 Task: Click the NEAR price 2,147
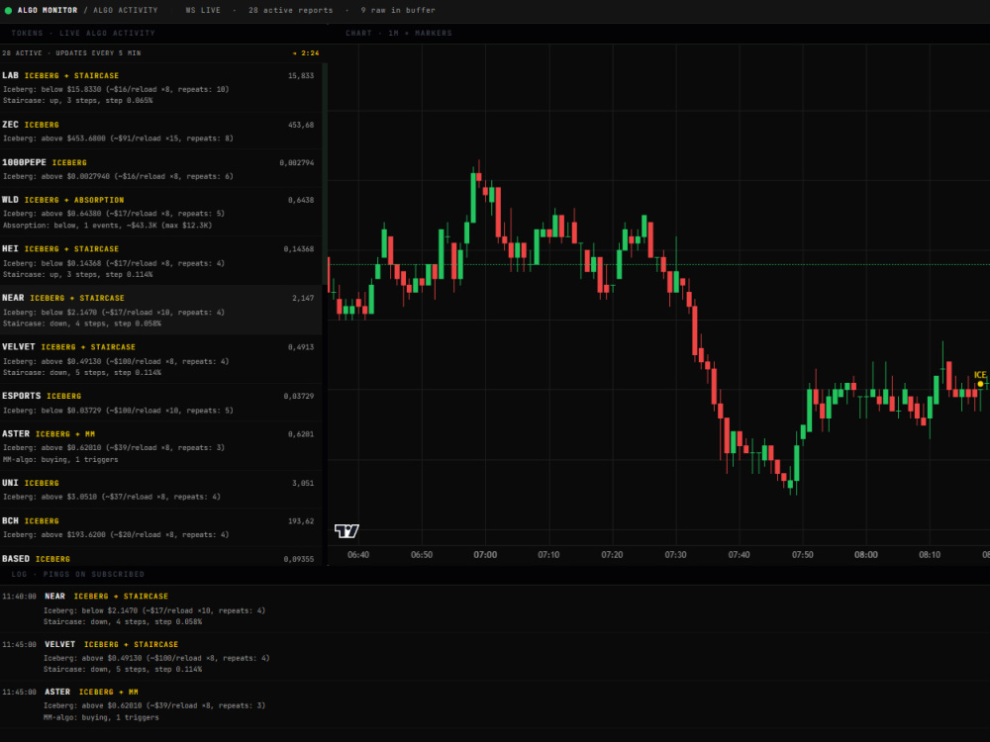pos(302,298)
